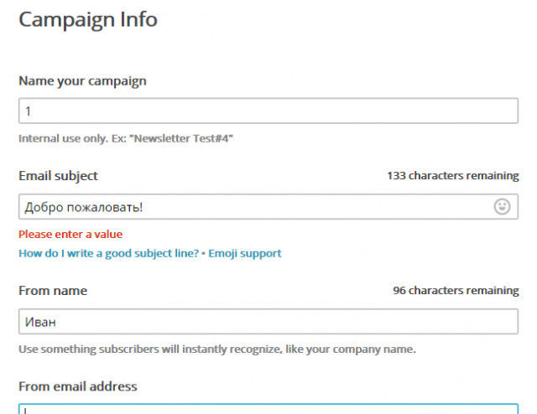
Task: Click the Name your campaign label
Action: (82, 81)
